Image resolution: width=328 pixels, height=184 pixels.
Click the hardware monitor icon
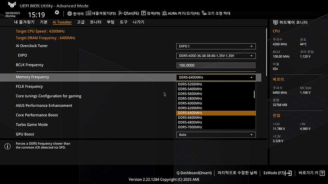tap(275, 22)
